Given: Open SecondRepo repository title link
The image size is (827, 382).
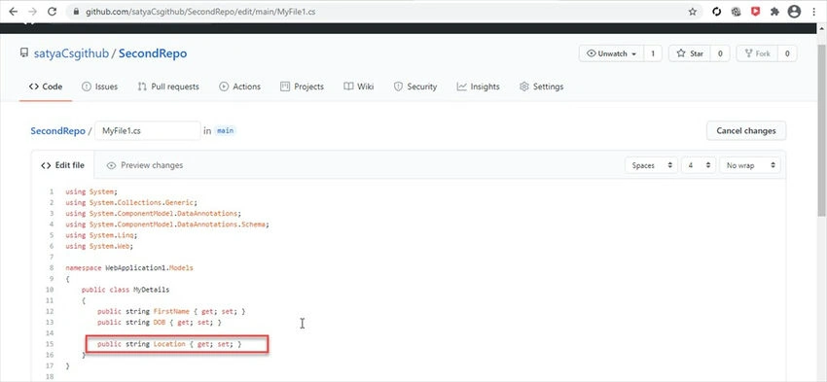Looking at the screenshot, I should pyautogui.click(x=153, y=53).
